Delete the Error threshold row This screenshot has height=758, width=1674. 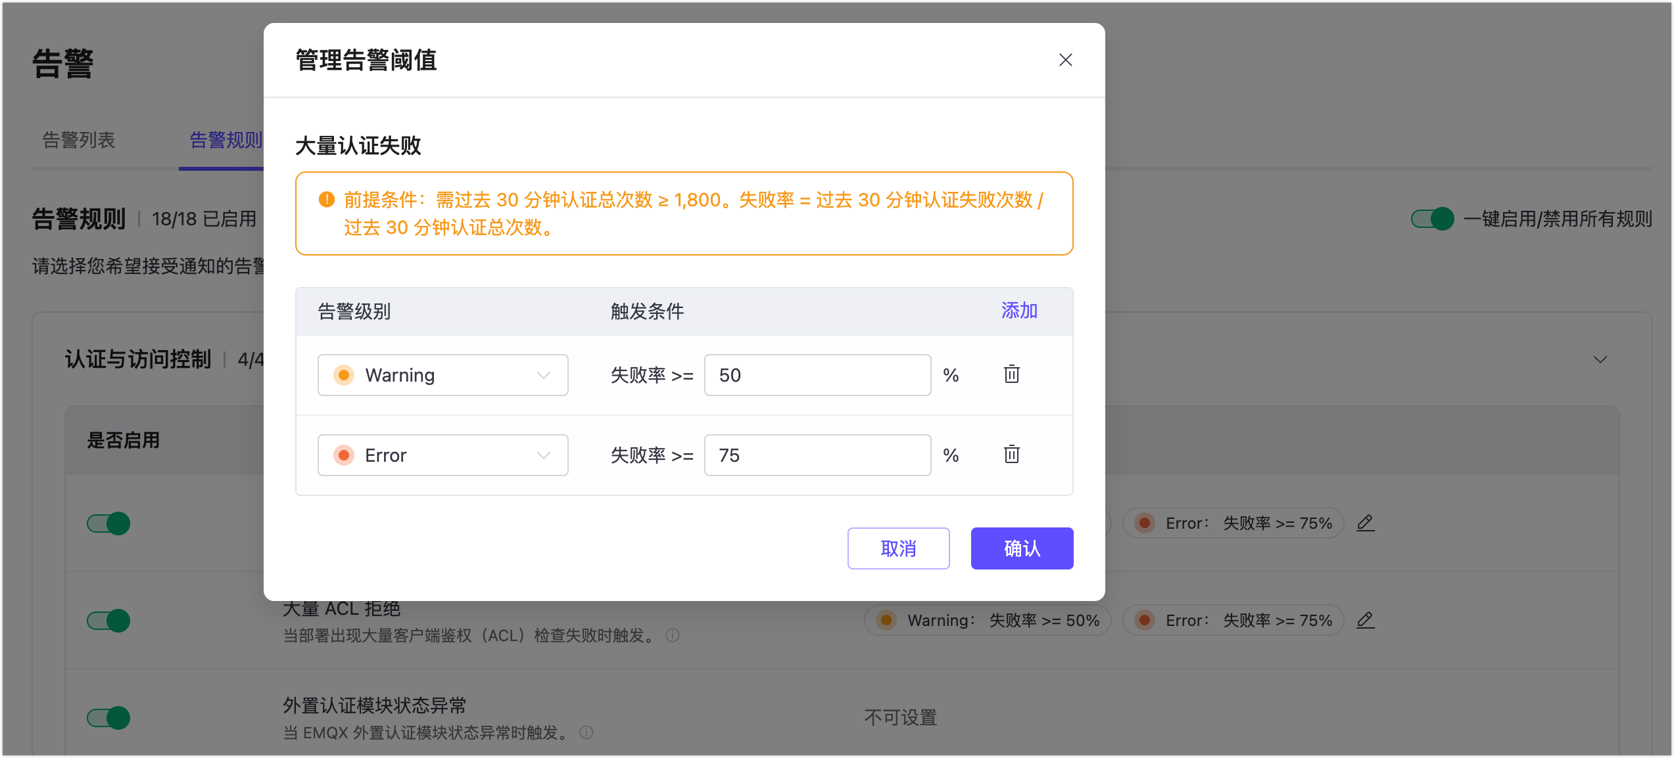click(x=1011, y=455)
